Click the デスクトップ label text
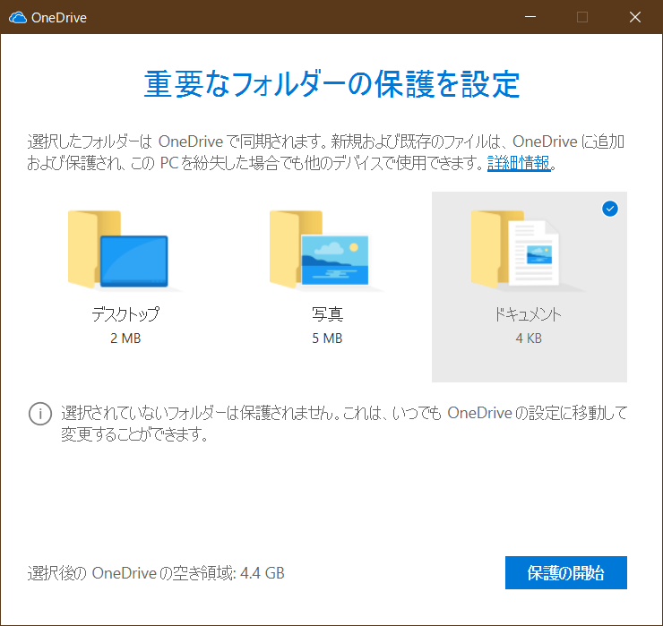 coord(125,314)
